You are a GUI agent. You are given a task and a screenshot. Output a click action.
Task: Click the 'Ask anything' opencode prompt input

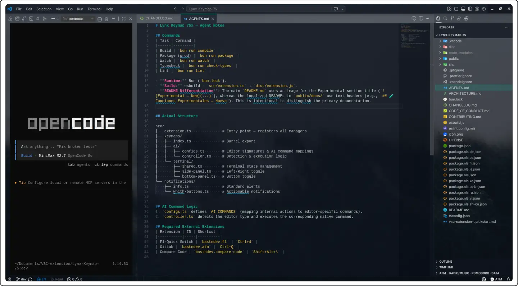pyautogui.click(x=72, y=146)
